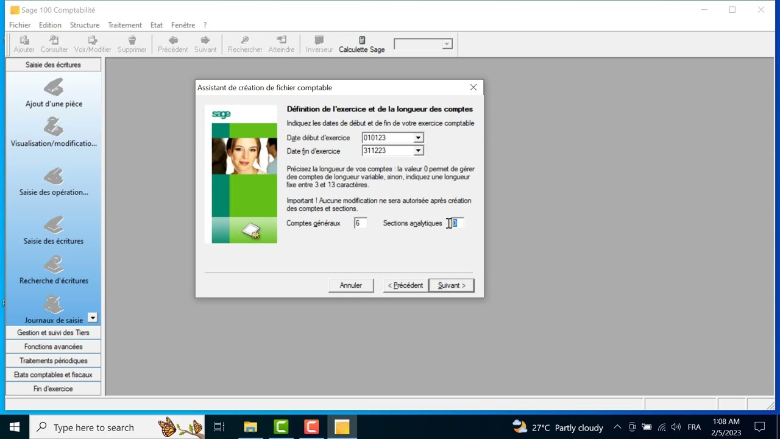Image resolution: width=780 pixels, height=439 pixels.
Task: Open the Fichier menu
Action: [x=19, y=25]
